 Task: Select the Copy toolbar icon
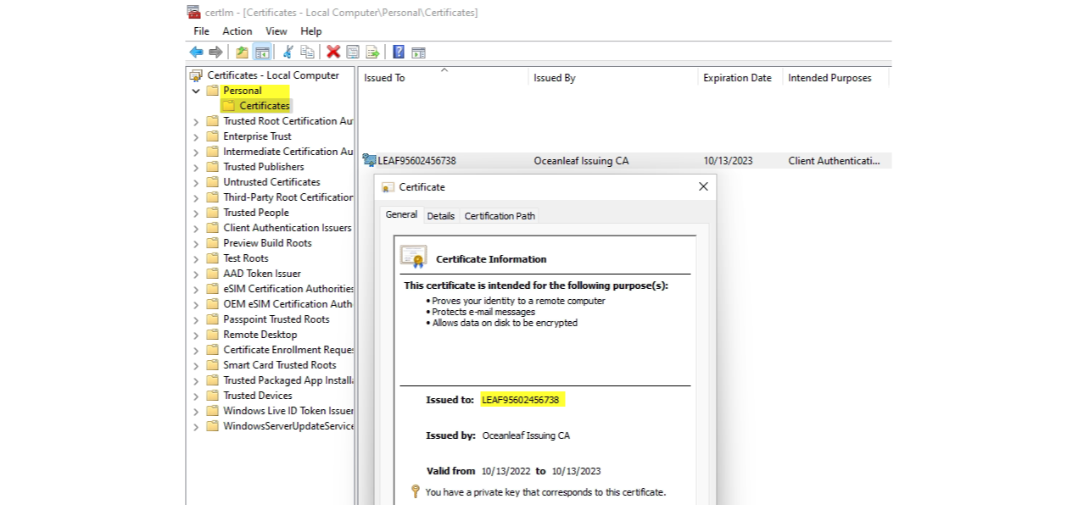click(x=306, y=52)
